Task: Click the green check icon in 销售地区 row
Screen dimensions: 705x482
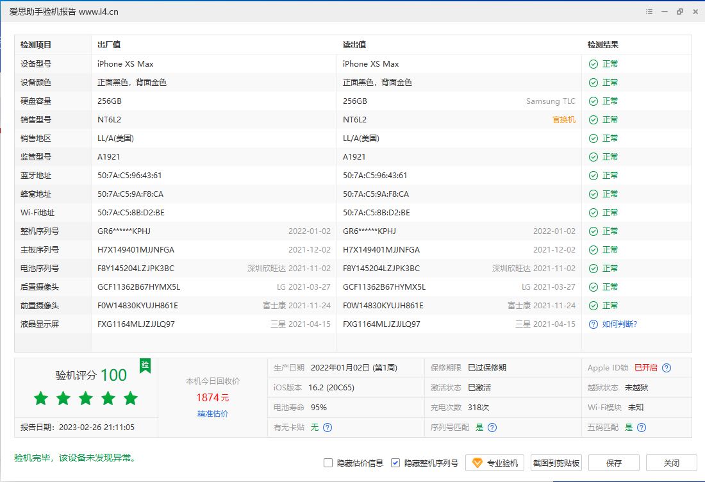Action: pyautogui.click(x=593, y=138)
